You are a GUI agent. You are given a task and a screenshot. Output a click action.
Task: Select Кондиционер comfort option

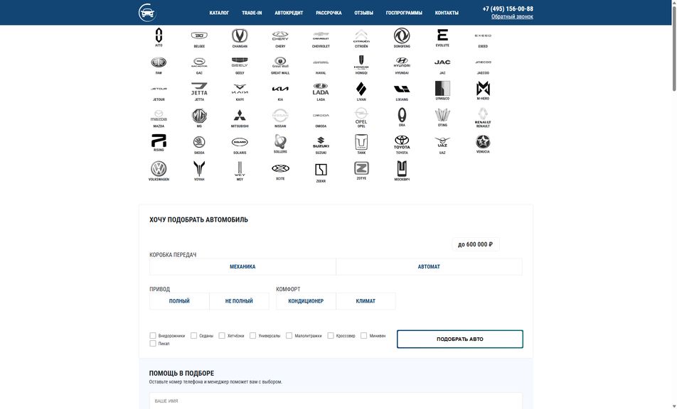coord(306,301)
